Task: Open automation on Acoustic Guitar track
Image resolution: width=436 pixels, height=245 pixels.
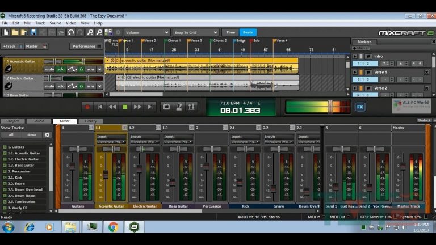Action: 72,69
